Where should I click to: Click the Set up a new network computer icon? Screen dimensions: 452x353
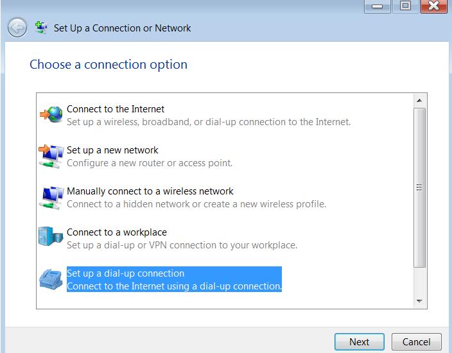click(x=51, y=157)
